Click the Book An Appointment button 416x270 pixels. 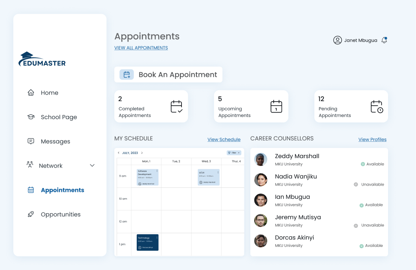click(168, 74)
